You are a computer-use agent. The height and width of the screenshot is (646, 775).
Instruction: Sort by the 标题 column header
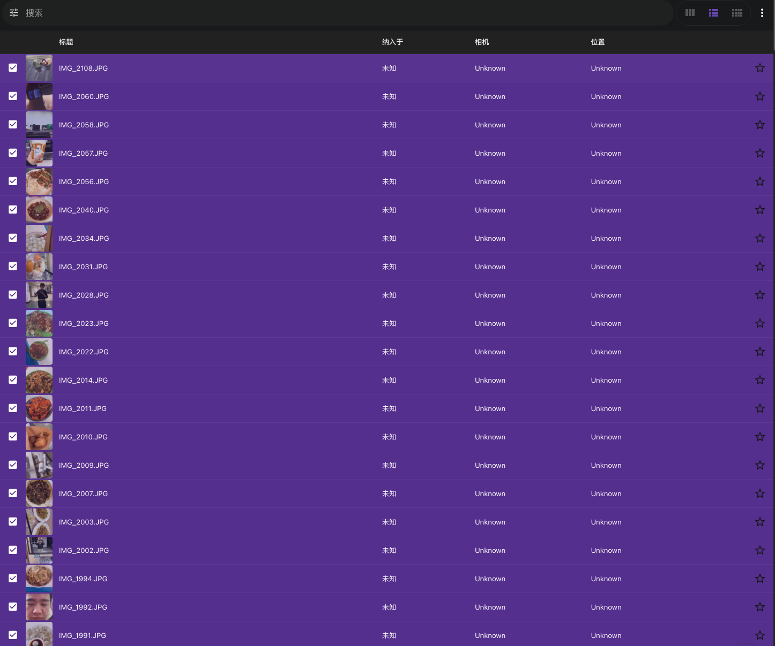66,42
